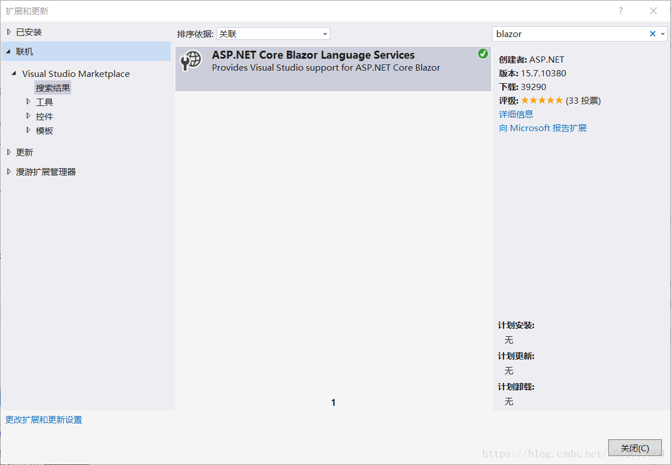Clear the blazor search with the X icon
This screenshot has height=465, width=671.
pos(653,34)
